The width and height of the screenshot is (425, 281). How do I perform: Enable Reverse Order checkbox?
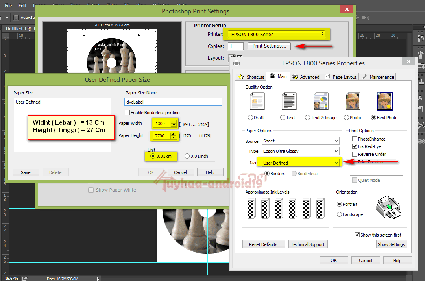tap(355, 154)
